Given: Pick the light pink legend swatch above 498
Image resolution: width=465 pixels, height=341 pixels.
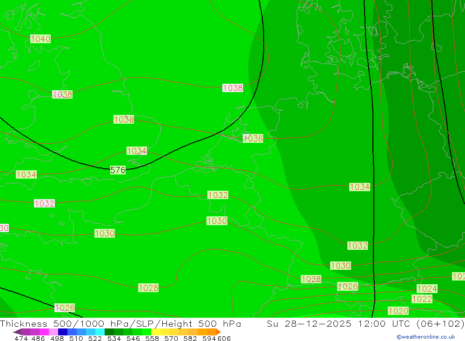Looking at the screenshot, I should [53, 332].
